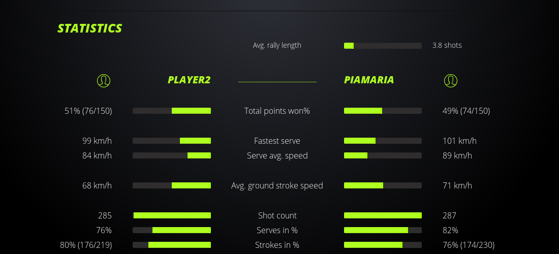Click the Strokes in % label
Screen dimensions: 559x254
(277, 245)
